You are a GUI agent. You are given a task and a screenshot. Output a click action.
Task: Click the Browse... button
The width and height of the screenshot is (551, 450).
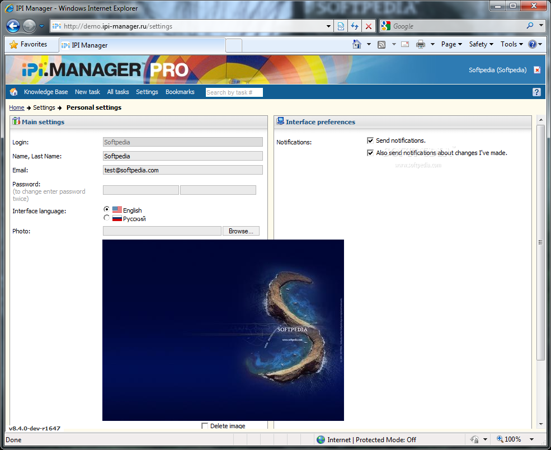[x=241, y=231]
